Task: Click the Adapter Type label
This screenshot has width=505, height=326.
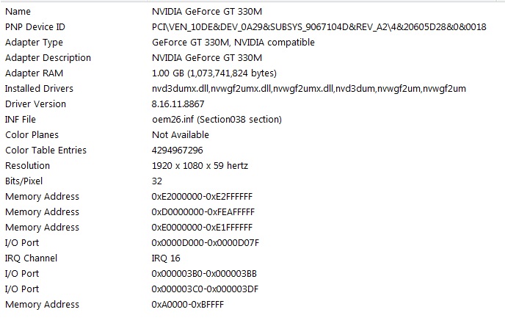Action: [x=34, y=43]
